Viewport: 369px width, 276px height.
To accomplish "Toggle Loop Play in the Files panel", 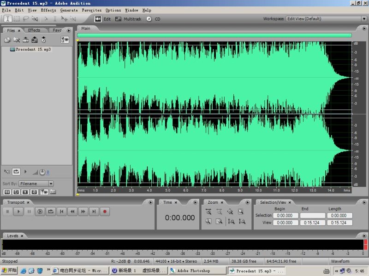I will pyautogui.click(x=16, y=172).
